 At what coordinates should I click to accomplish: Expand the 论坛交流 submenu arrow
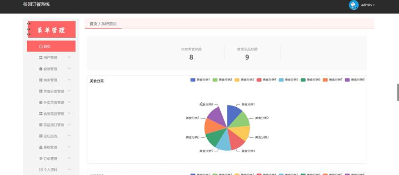point(69,136)
